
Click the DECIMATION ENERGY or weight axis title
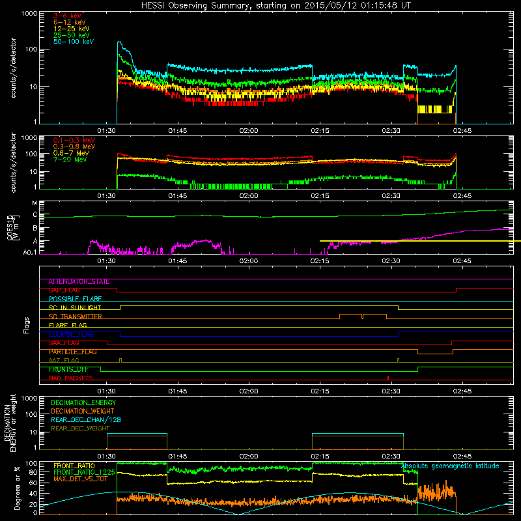(10, 423)
